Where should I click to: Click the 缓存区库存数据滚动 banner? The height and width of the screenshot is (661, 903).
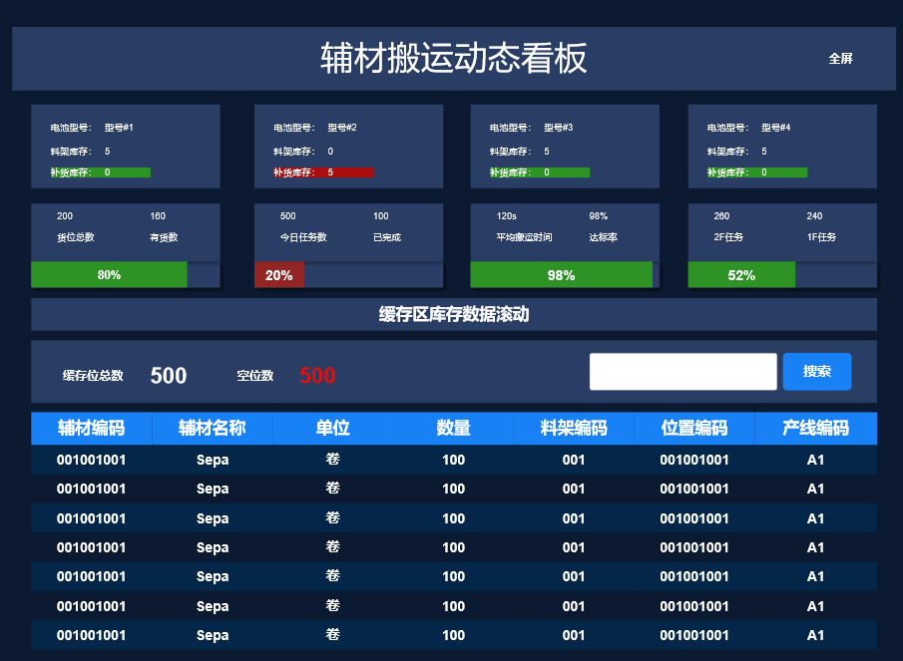[x=453, y=315]
